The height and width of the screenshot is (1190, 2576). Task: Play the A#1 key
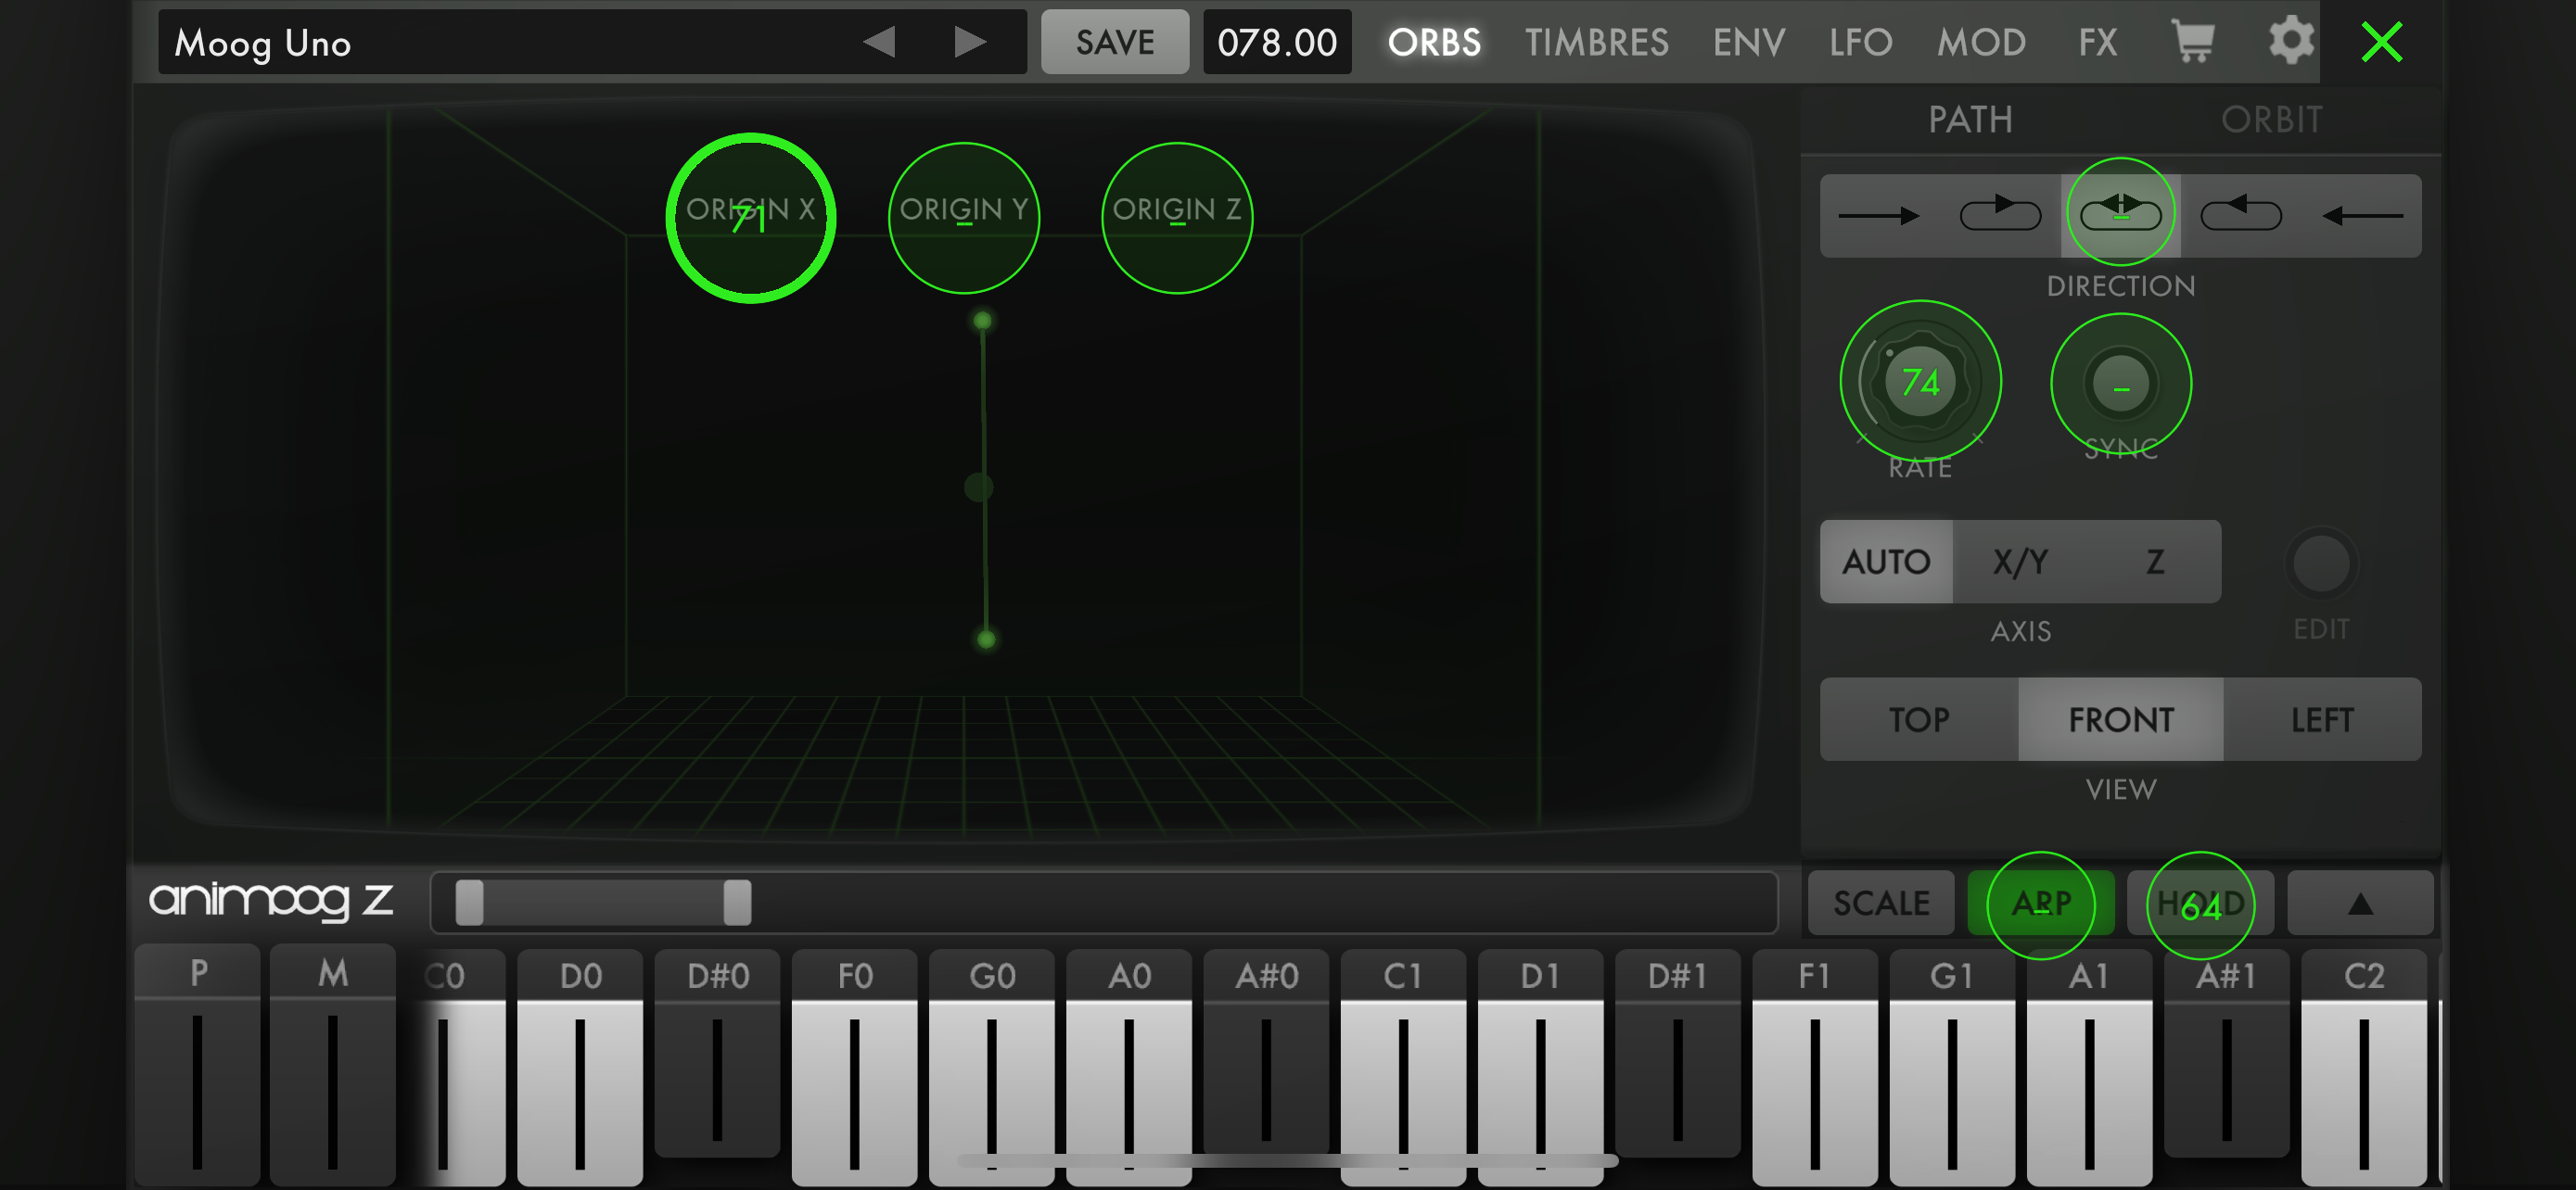click(x=2226, y=1054)
